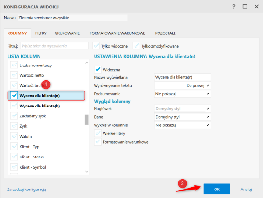
Task: Check the Wielkie litery option
Action: (98, 133)
